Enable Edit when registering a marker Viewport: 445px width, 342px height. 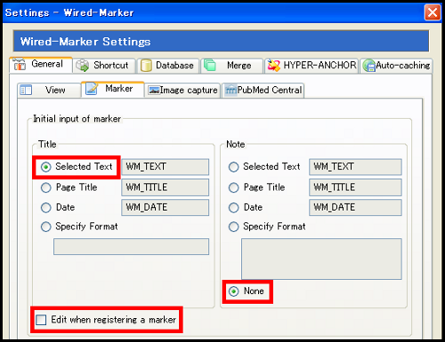(x=41, y=320)
